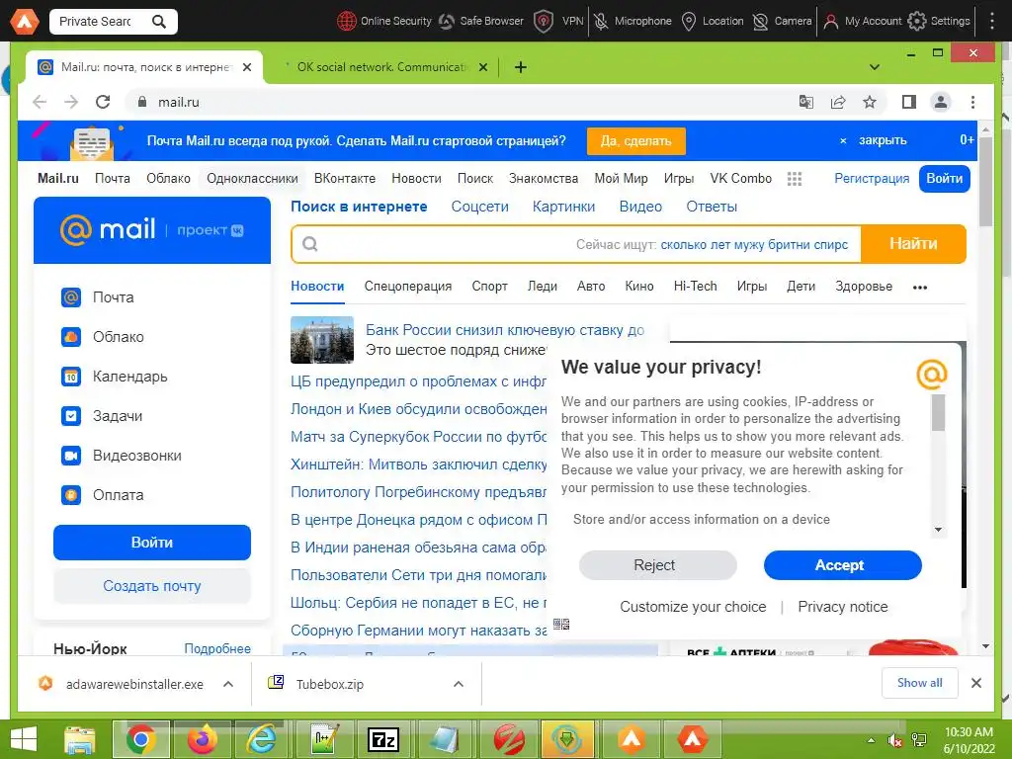This screenshot has width=1012, height=759.
Task: Bookmark this page with the star
Action: point(870,102)
